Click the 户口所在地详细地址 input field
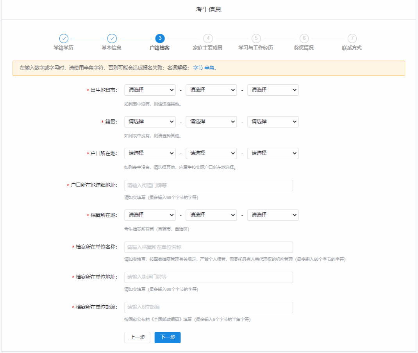This screenshot has width=418, height=353. [209, 185]
